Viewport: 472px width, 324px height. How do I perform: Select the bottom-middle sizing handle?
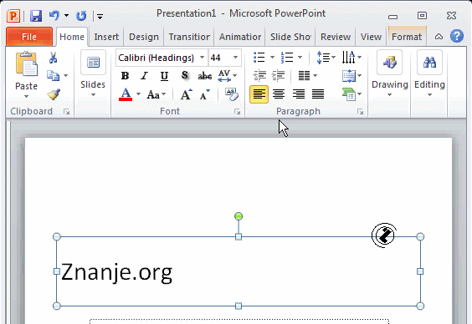point(239,306)
